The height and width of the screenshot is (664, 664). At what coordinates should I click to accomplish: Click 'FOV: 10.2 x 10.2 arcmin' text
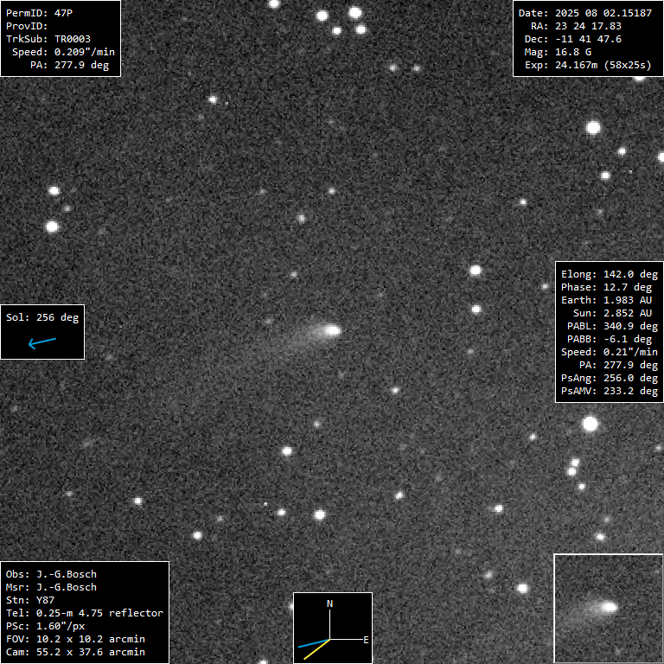[75, 639]
